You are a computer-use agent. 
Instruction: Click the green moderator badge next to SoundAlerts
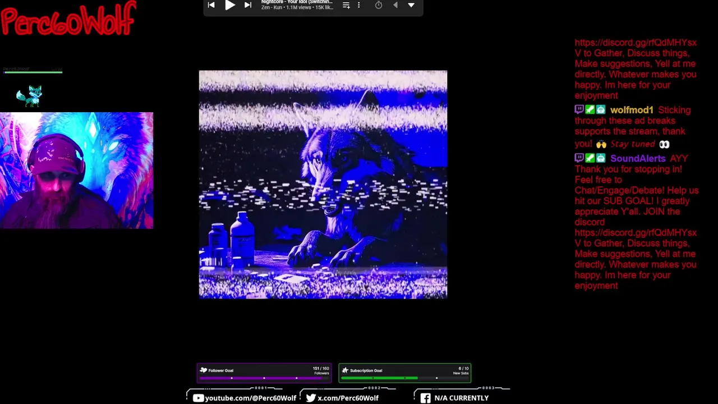(x=590, y=158)
